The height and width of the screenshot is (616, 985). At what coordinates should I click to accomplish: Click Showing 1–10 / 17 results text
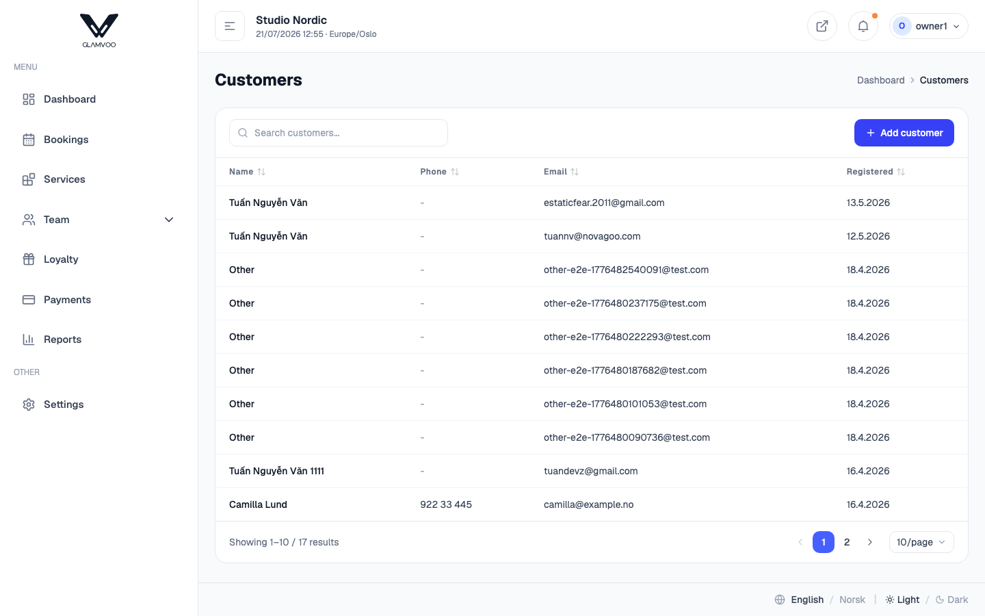coord(284,542)
